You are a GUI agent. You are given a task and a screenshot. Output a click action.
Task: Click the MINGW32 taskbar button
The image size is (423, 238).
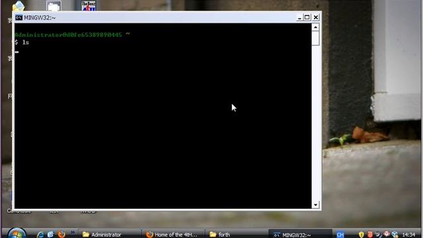coord(301,235)
